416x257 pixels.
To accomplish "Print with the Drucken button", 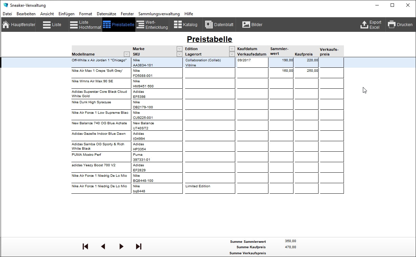I will (400, 25).
